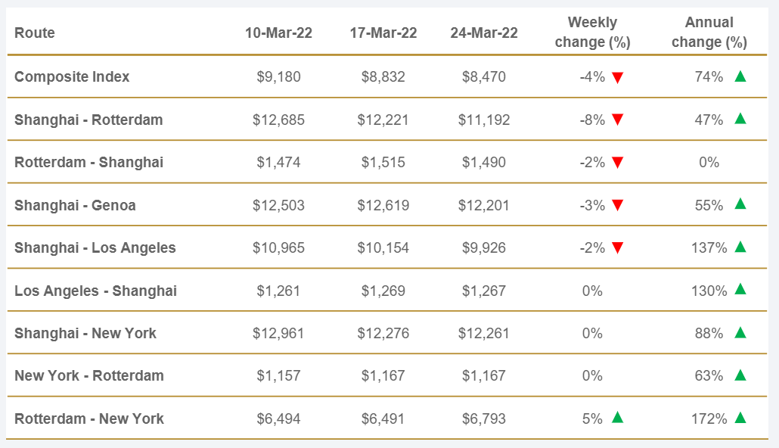Select the $6,793 Rotterdam - New York value
779x448 pixels.
(484, 418)
